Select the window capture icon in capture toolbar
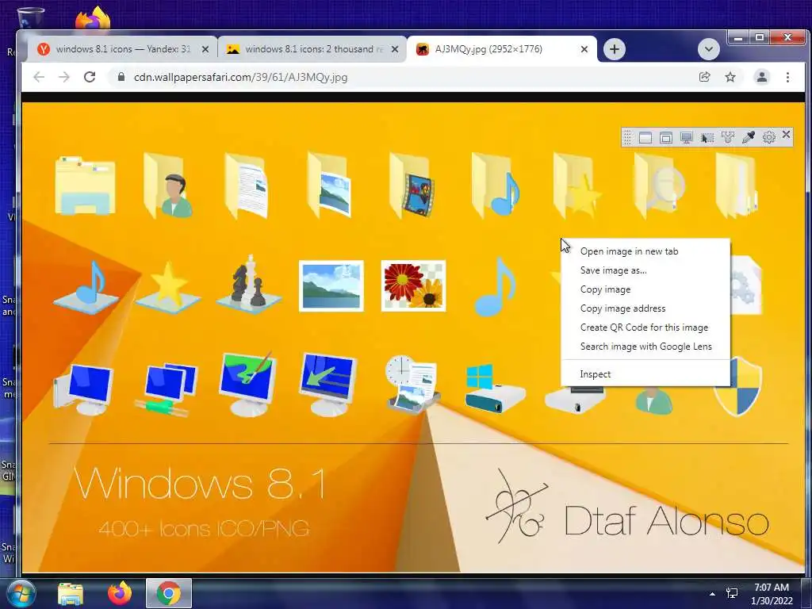This screenshot has height=609, width=812. (x=645, y=137)
